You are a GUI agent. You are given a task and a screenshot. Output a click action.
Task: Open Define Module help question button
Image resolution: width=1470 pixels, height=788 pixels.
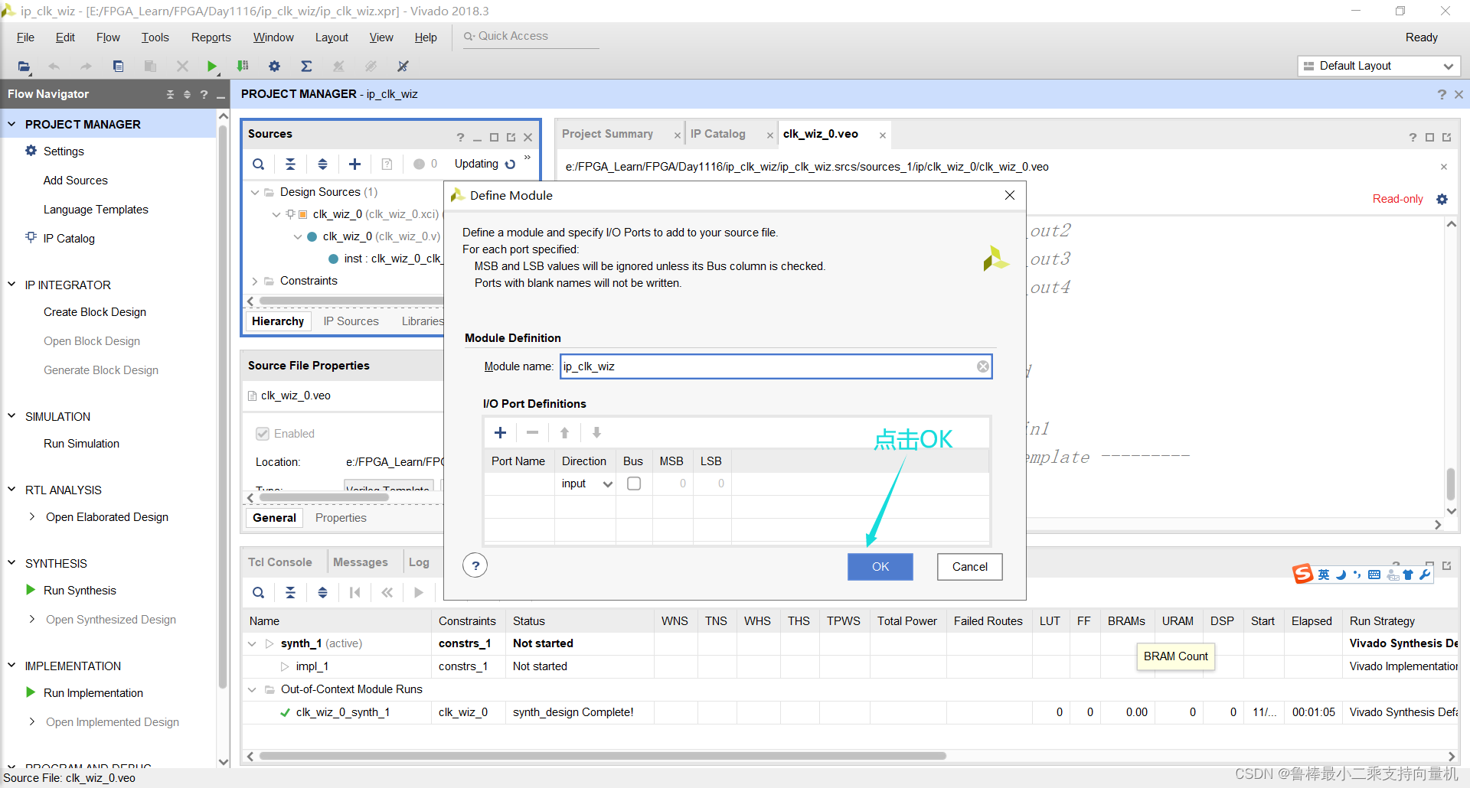475,565
